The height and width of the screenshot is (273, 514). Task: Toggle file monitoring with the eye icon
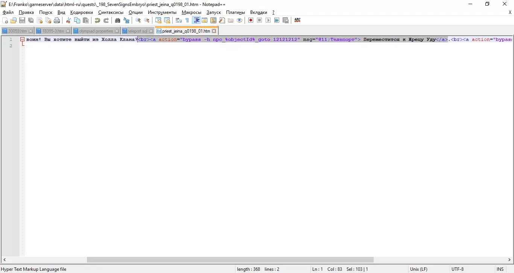[x=239, y=20]
